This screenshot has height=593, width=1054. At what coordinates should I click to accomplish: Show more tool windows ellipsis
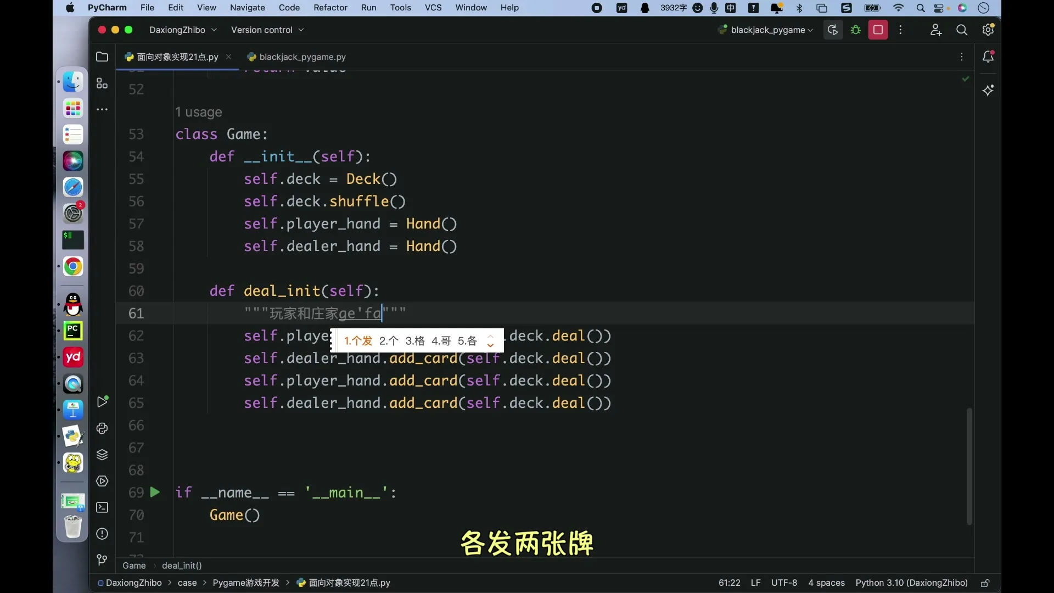(x=102, y=109)
